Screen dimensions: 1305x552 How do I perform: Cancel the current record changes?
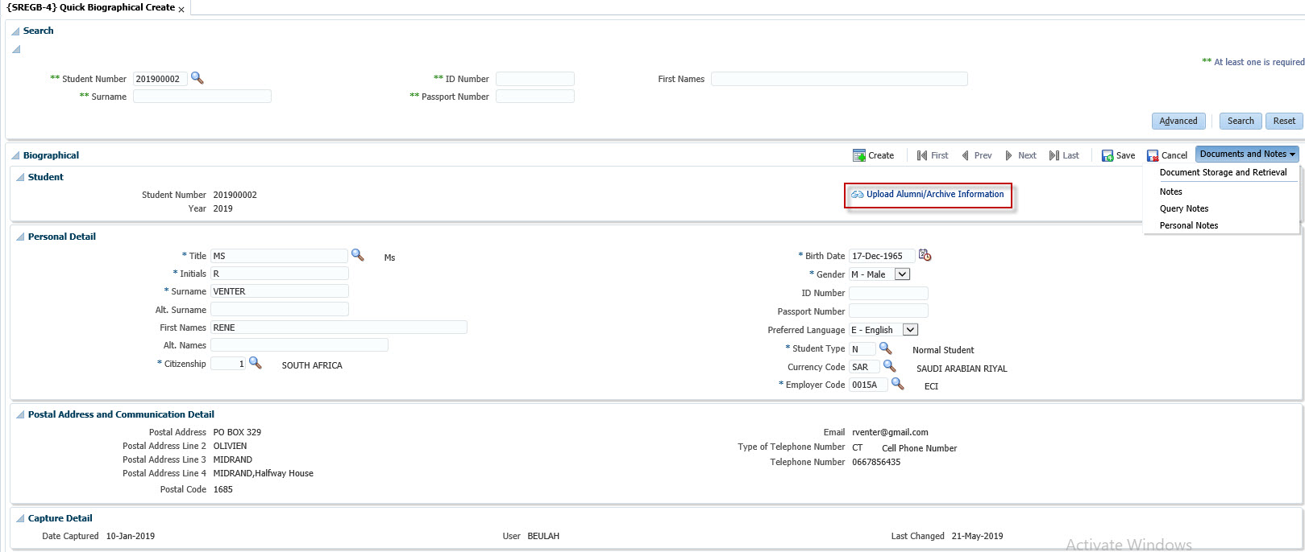tap(1166, 155)
